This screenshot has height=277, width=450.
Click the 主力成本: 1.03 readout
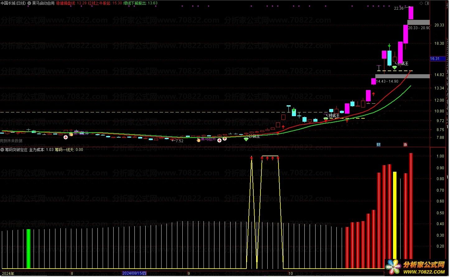pyautogui.click(x=41, y=150)
